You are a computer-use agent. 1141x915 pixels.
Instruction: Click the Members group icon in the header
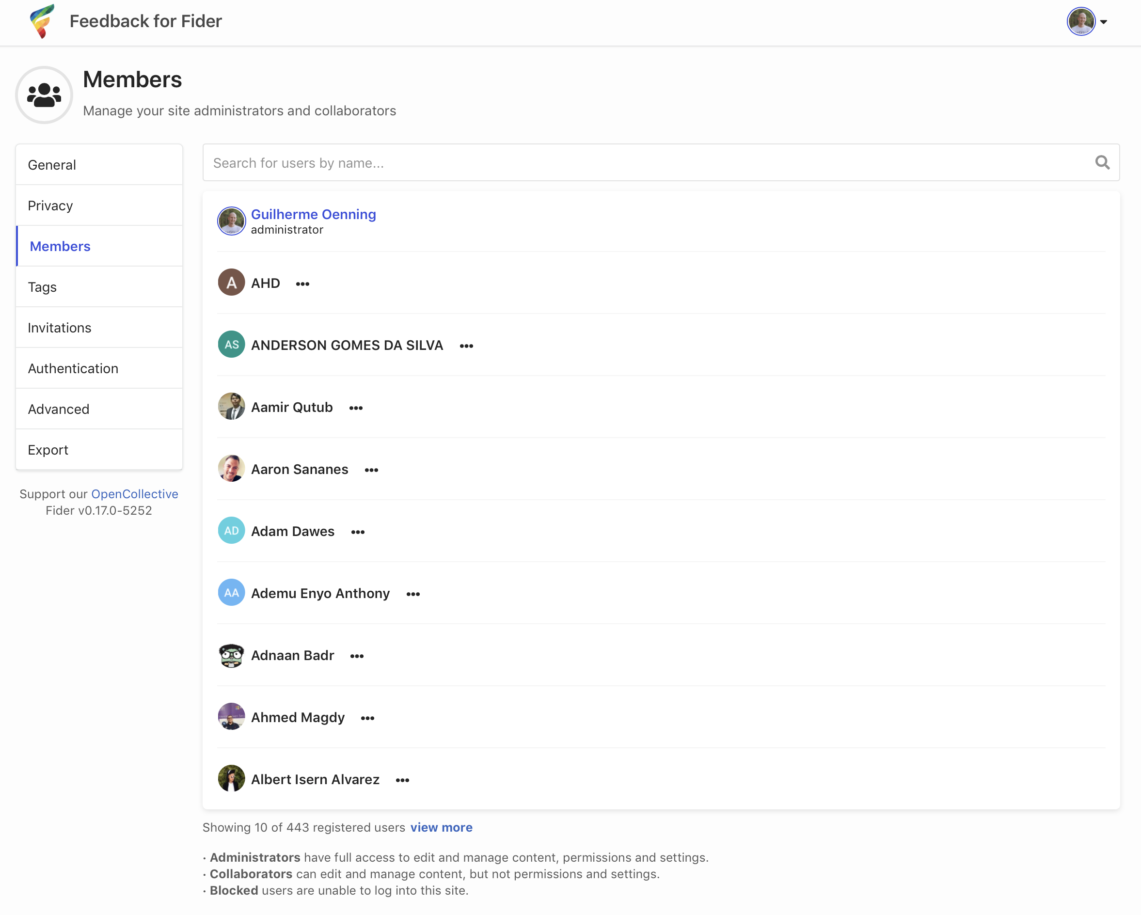[x=44, y=95]
